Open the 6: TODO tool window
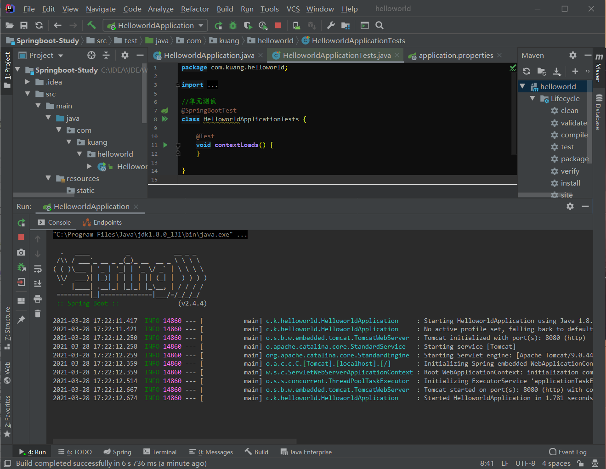 [75, 452]
